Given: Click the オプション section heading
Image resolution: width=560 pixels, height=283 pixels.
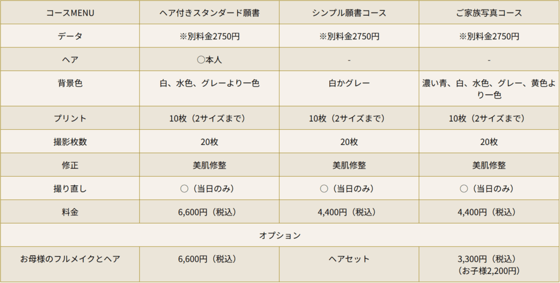Looking at the screenshot, I should point(279,236).
